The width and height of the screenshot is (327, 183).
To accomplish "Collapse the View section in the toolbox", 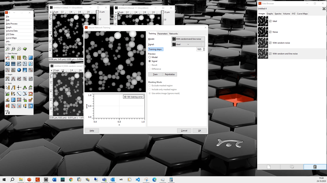I will (x=6, y=45).
